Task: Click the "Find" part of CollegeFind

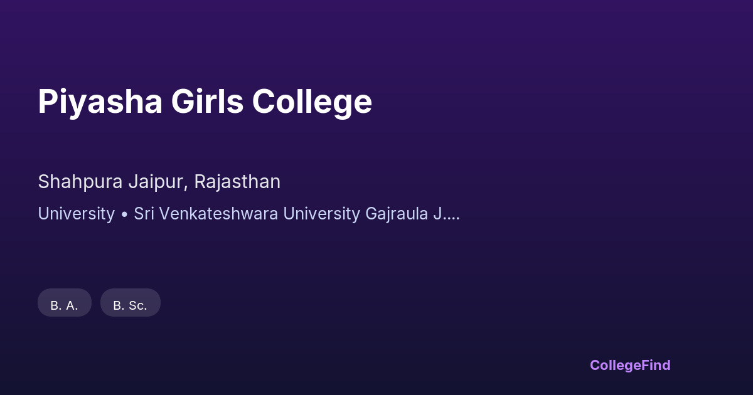Action: coord(656,365)
